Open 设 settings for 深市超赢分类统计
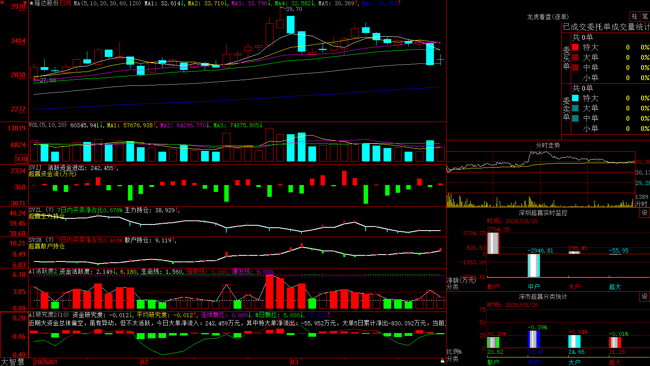Image resolution: width=650 pixels, height=366 pixels. [645, 296]
